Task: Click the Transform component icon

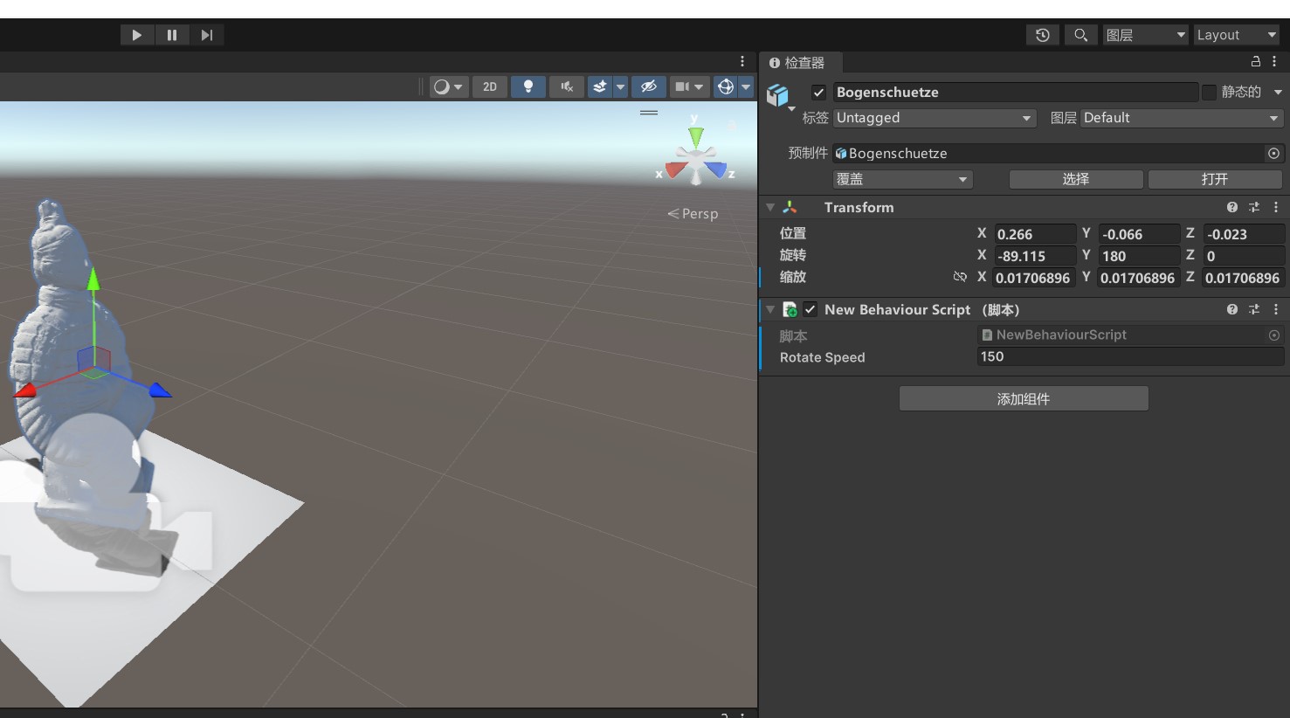Action: pyautogui.click(x=790, y=208)
